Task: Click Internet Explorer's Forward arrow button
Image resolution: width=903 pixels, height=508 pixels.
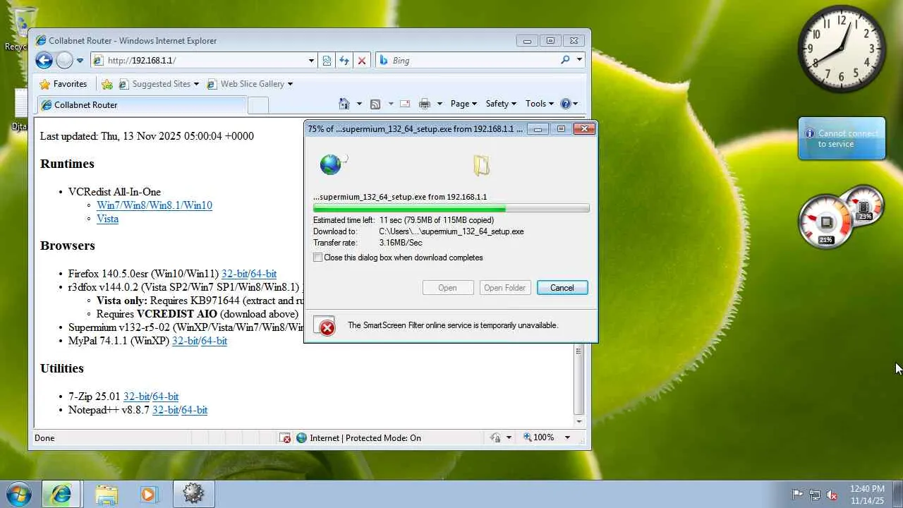Action: coord(64,61)
